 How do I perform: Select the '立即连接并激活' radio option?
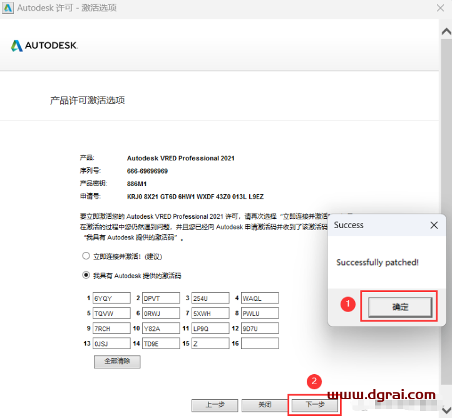click(x=86, y=256)
